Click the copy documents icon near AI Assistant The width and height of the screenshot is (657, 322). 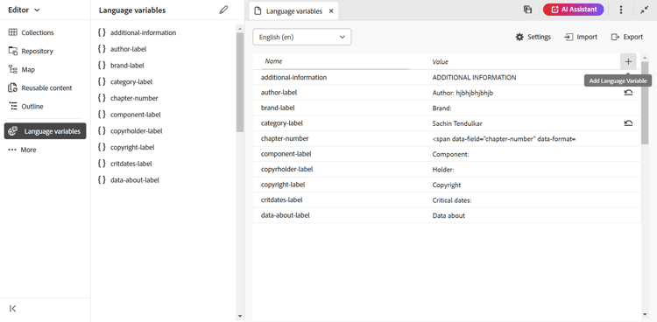tap(528, 10)
